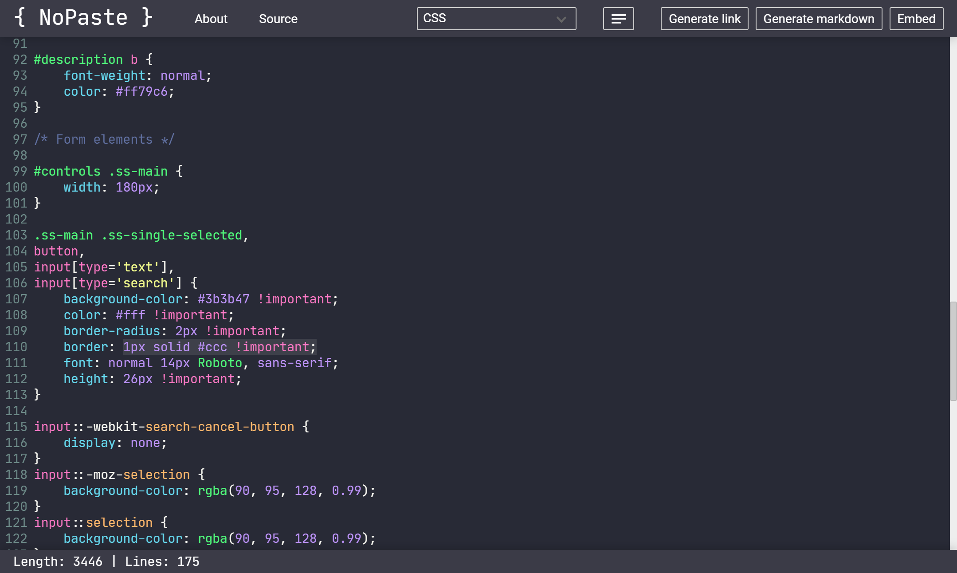Place cursor on the Form elements comment
The height and width of the screenshot is (573, 957).
tap(104, 139)
